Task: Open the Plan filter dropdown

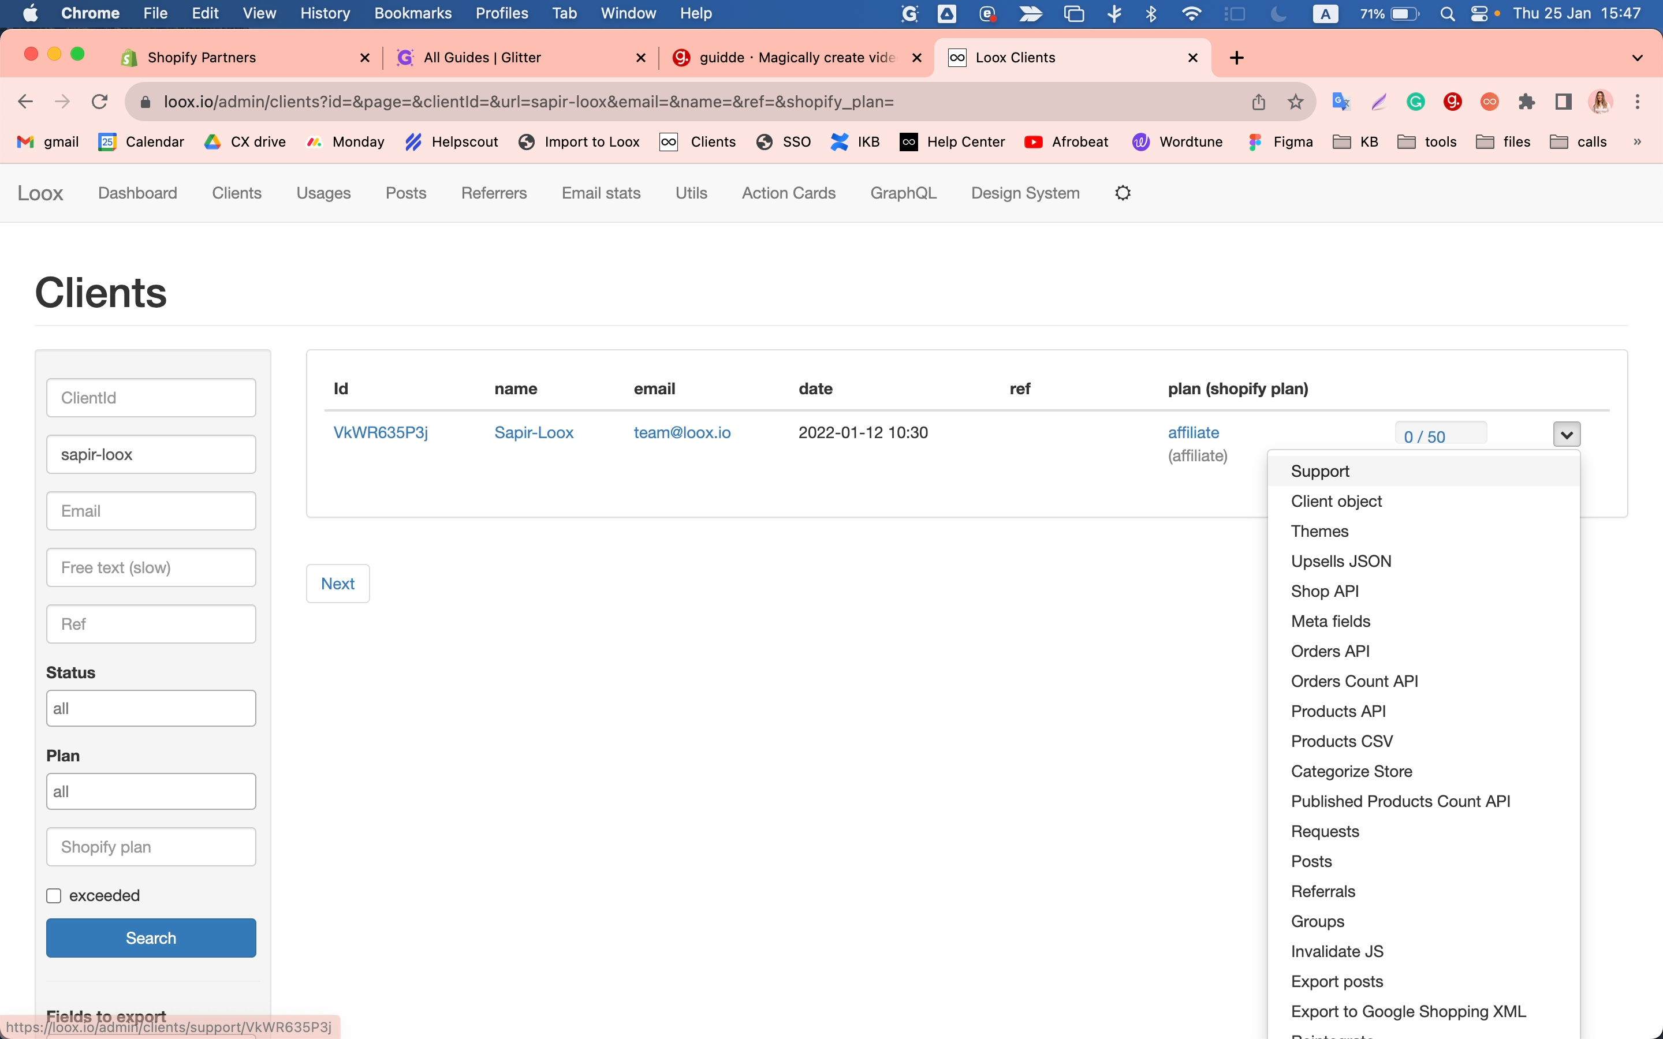Action: coord(151,791)
